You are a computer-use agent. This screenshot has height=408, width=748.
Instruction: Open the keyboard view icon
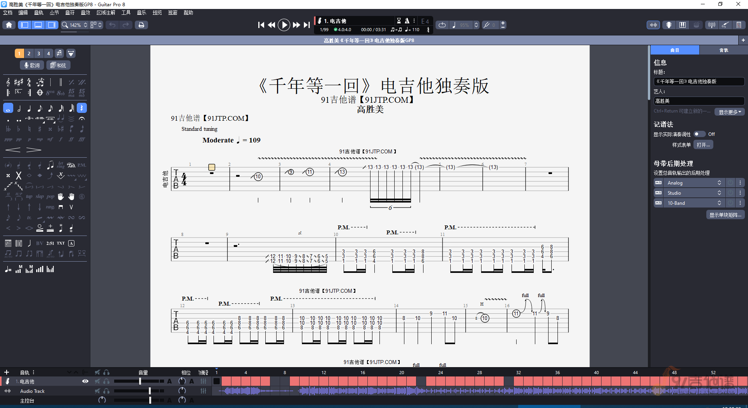(x=683, y=25)
